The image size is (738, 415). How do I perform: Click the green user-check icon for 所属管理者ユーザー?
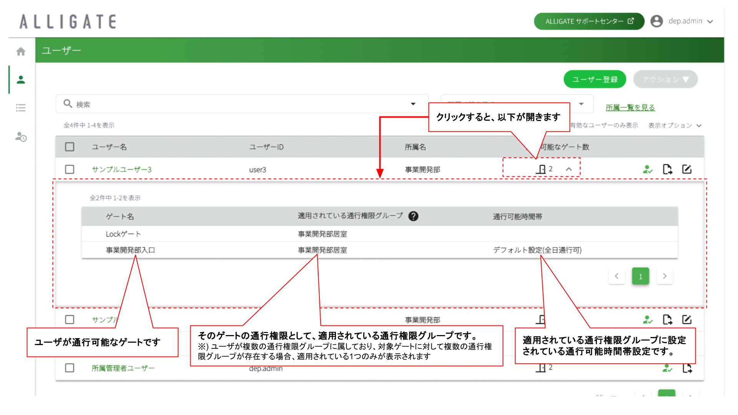tap(667, 368)
